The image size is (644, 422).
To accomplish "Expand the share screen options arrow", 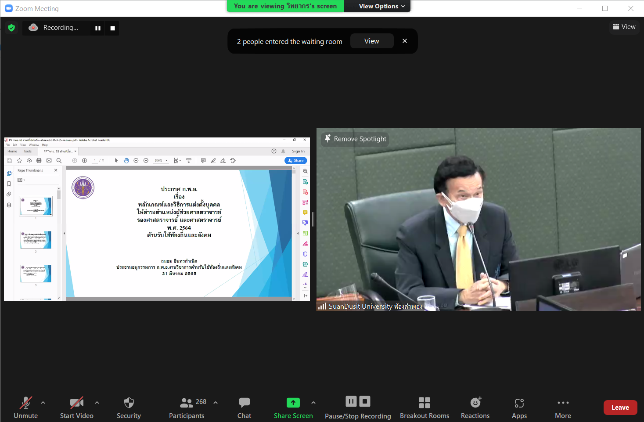I will pyautogui.click(x=313, y=402).
